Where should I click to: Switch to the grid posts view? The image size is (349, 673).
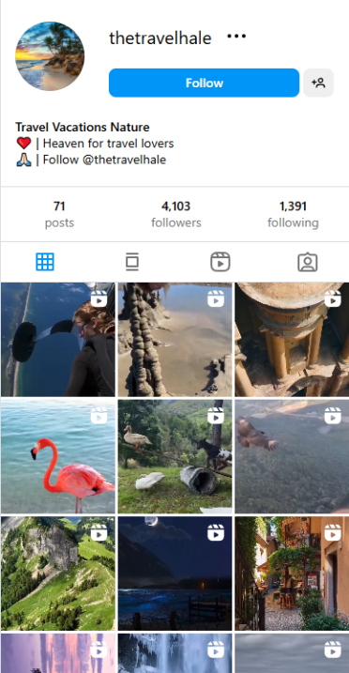(x=45, y=261)
